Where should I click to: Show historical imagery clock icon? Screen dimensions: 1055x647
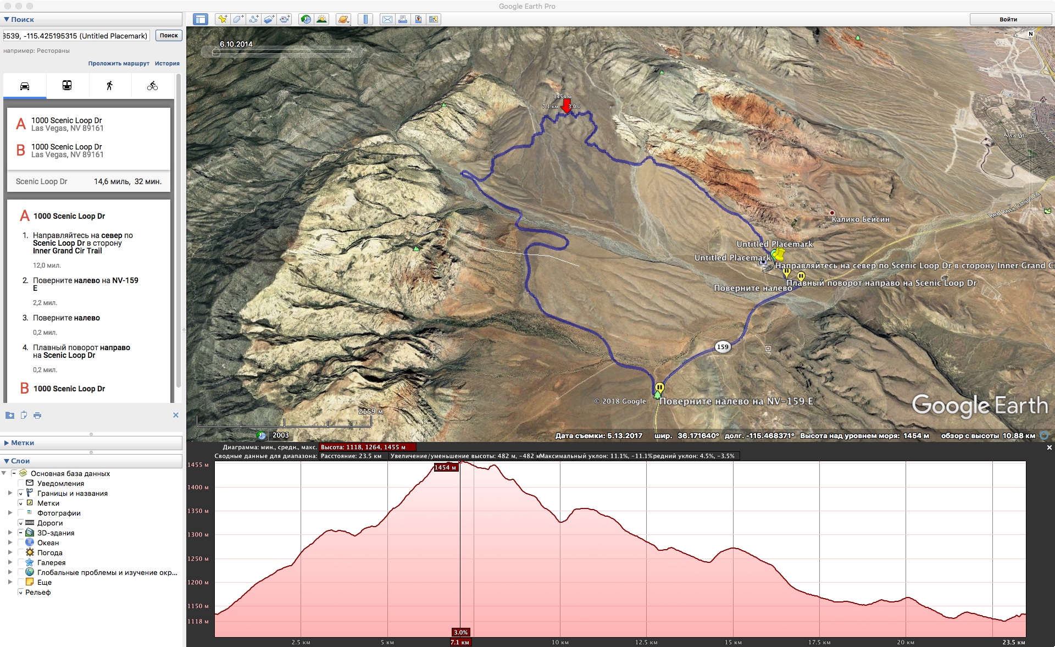click(x=306, y=19)
